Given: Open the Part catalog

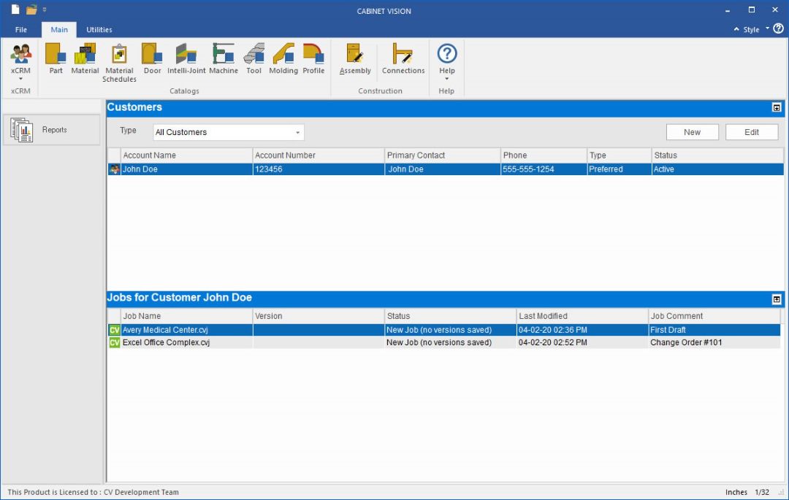Looking at the screenshot, I should [56, 59].
